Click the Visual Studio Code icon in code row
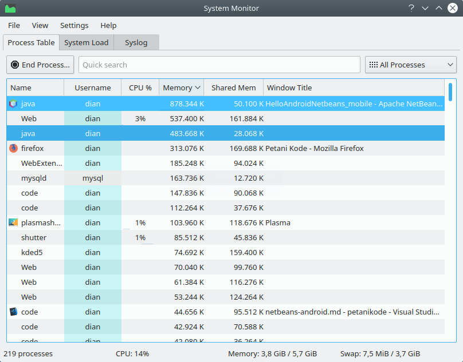Screen dimensions: 463x362 pos(13,312)
